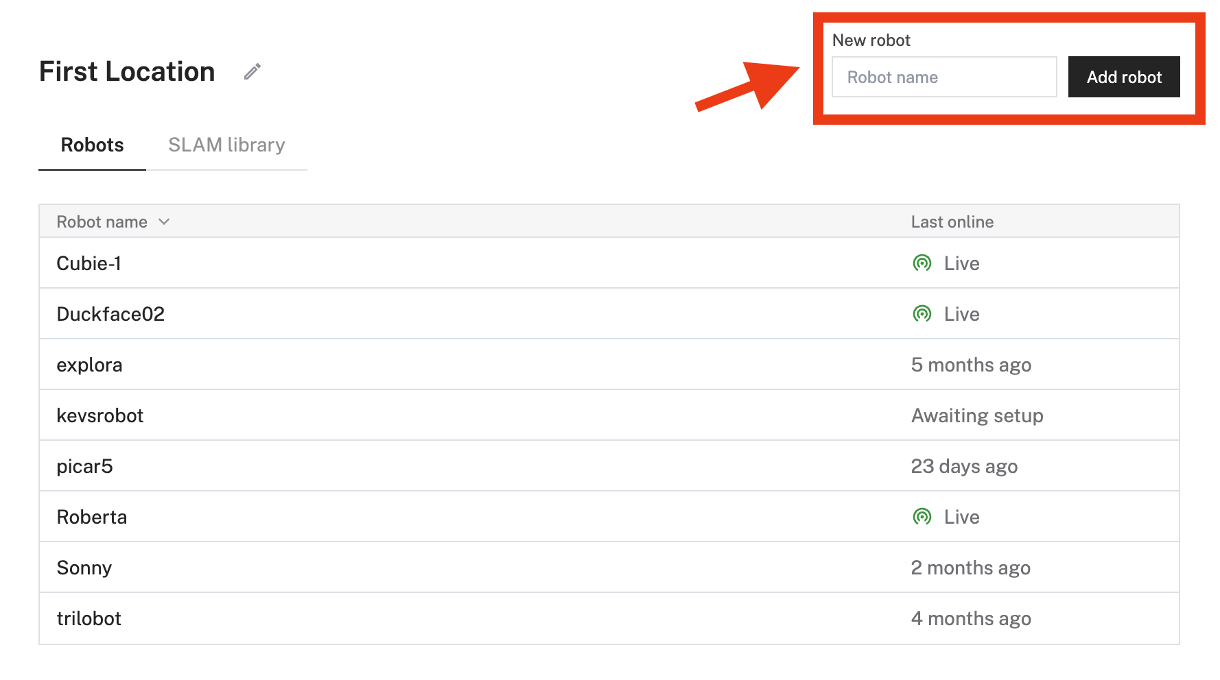Click the First Location heading
Viewport: 1220px width, 680px height.
(127, 71)
